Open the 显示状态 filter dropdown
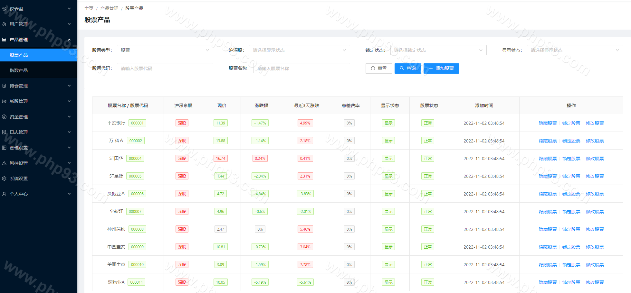 click(x=575, y=50)
